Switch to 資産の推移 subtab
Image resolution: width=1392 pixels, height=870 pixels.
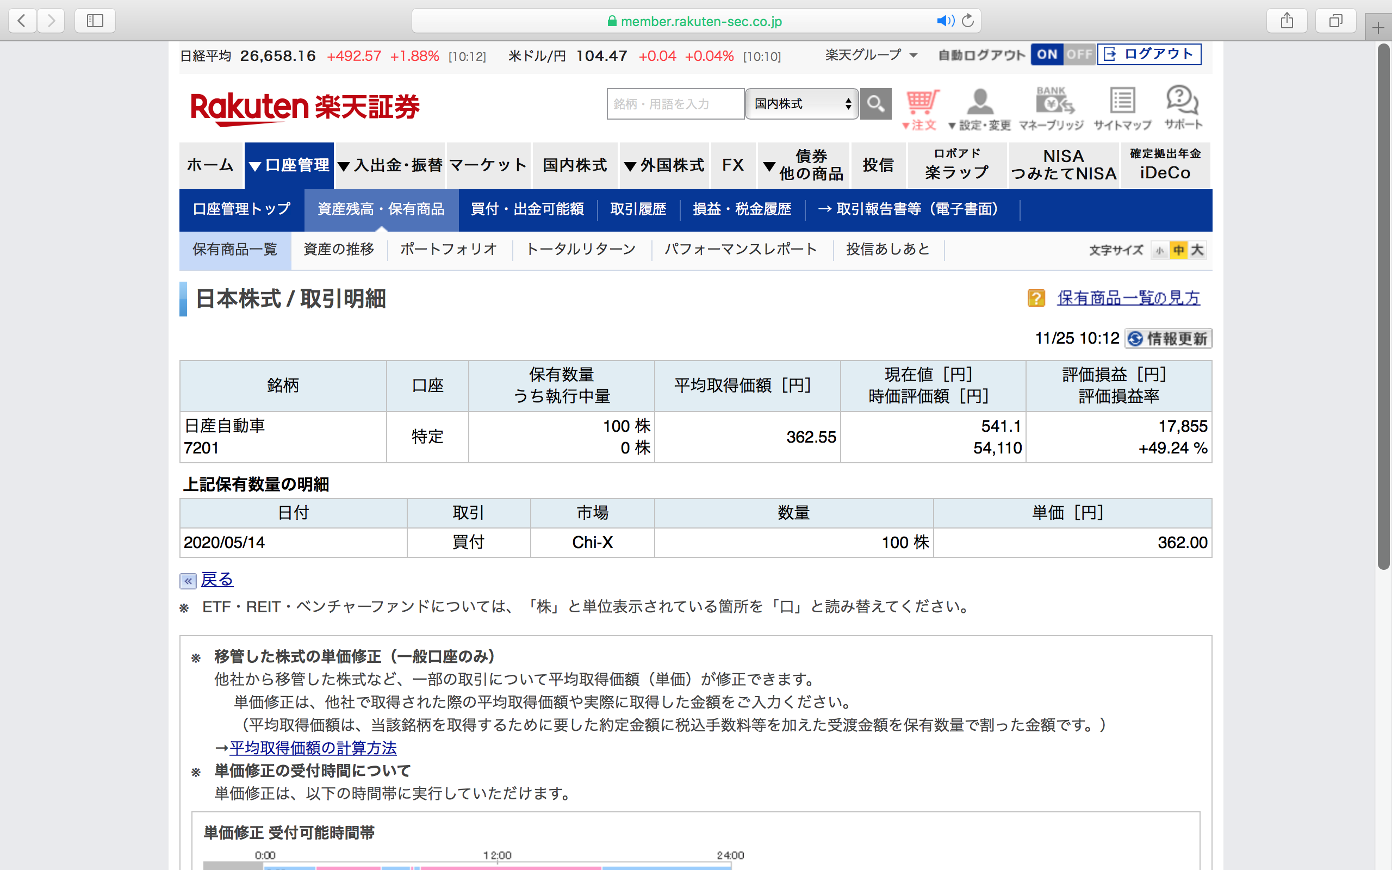[x=339, y=250]
